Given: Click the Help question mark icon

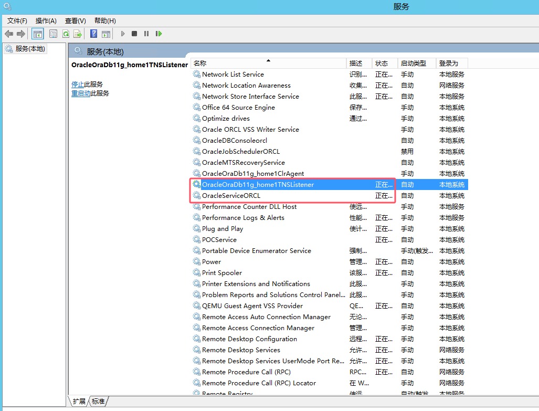Looking at the screenshot, I should point(93,34).
